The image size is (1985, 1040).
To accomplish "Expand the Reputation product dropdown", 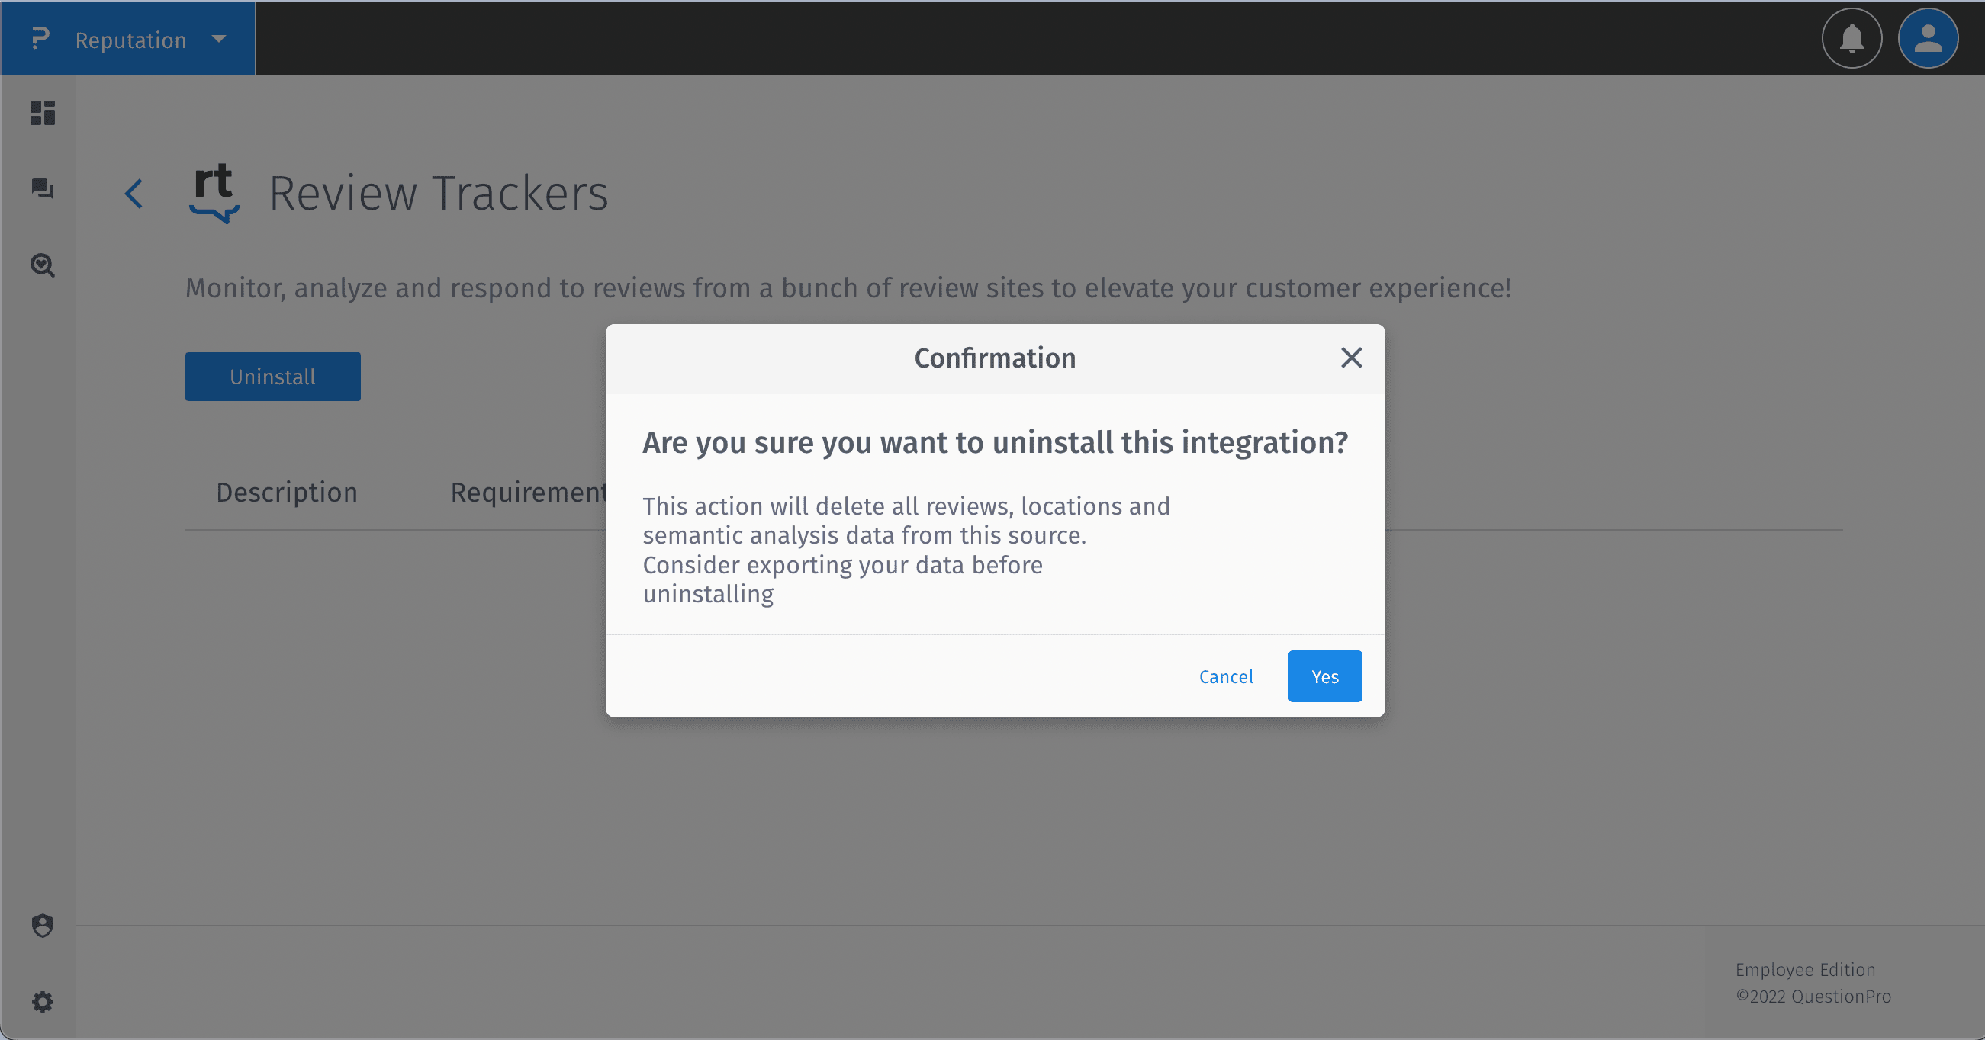I will coord(131,40).
